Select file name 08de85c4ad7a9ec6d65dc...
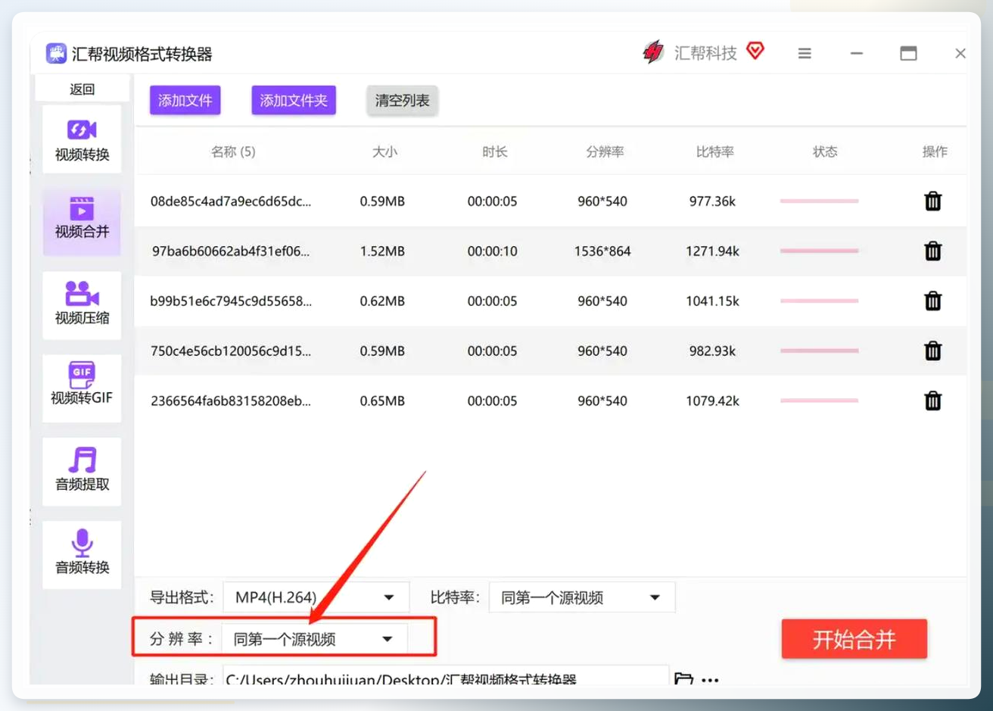993x711 pixels. pos(231,201)
